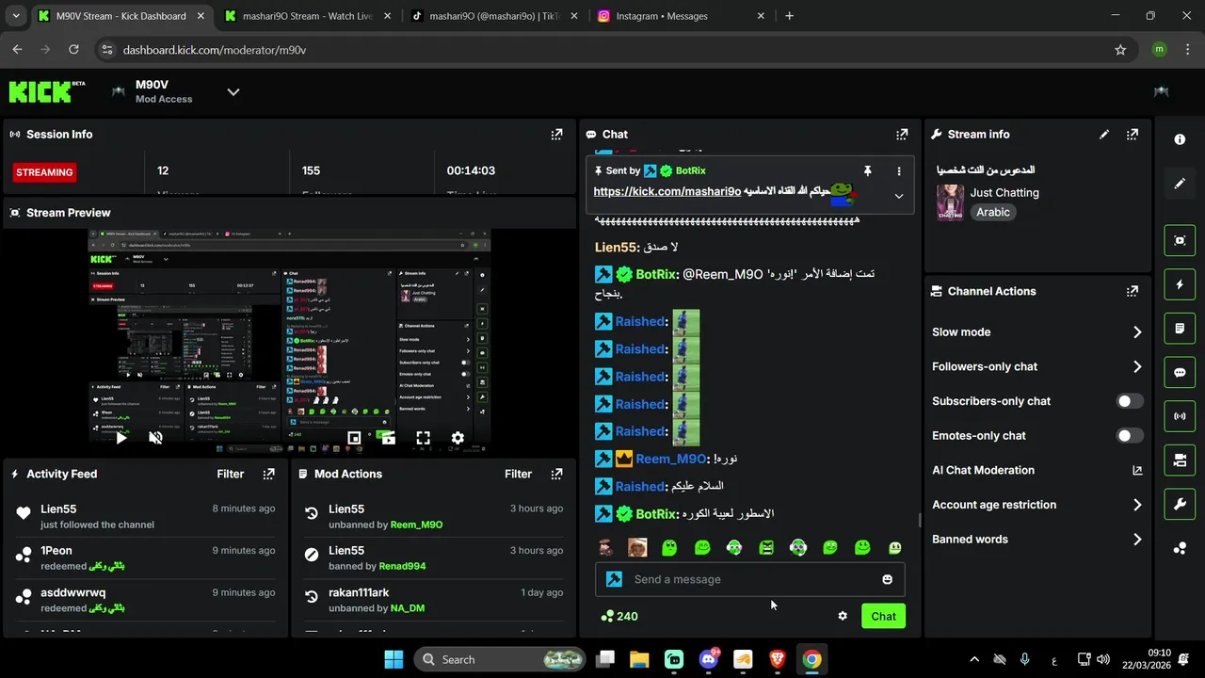Toggle the Mod Actions document icon in sidebar
Screen dimensions: 1205x678
(x=1180, y=329)
